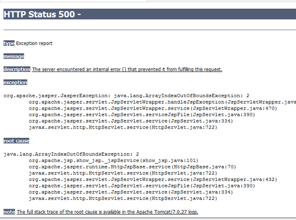Click the 'exception' label
This screenshot has height=220, width=296.
[15, 82]
